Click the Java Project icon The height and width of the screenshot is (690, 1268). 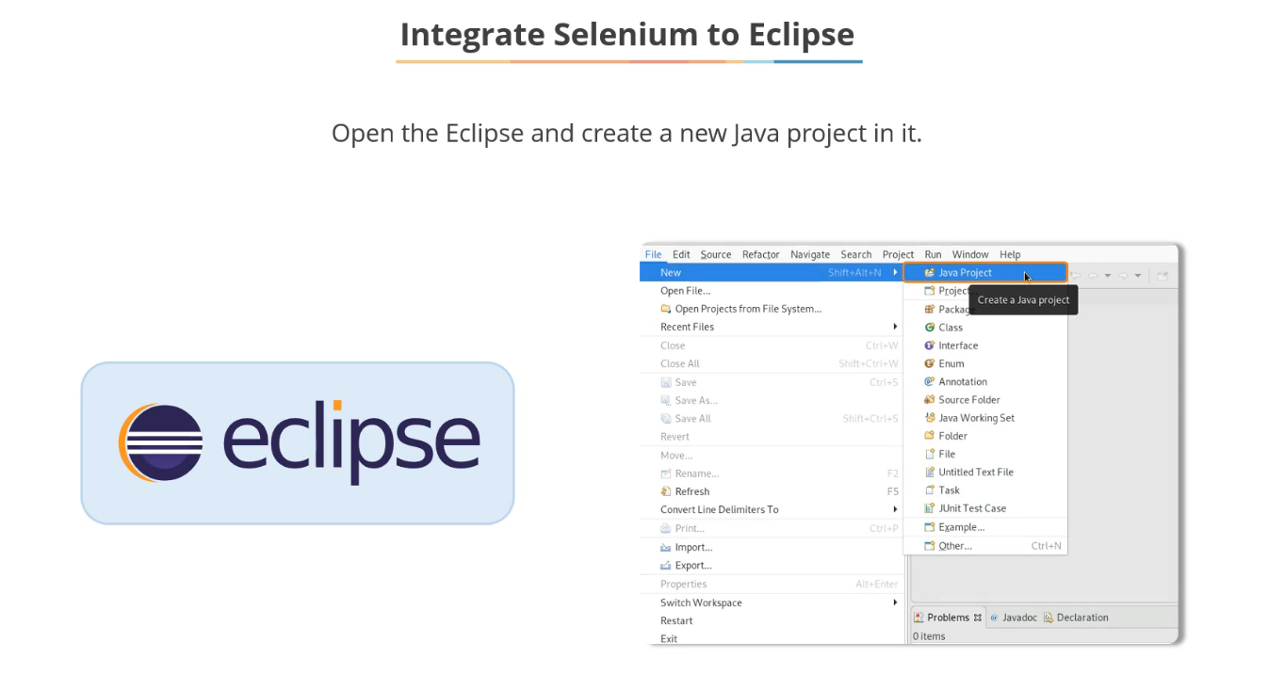click(930, 273)
